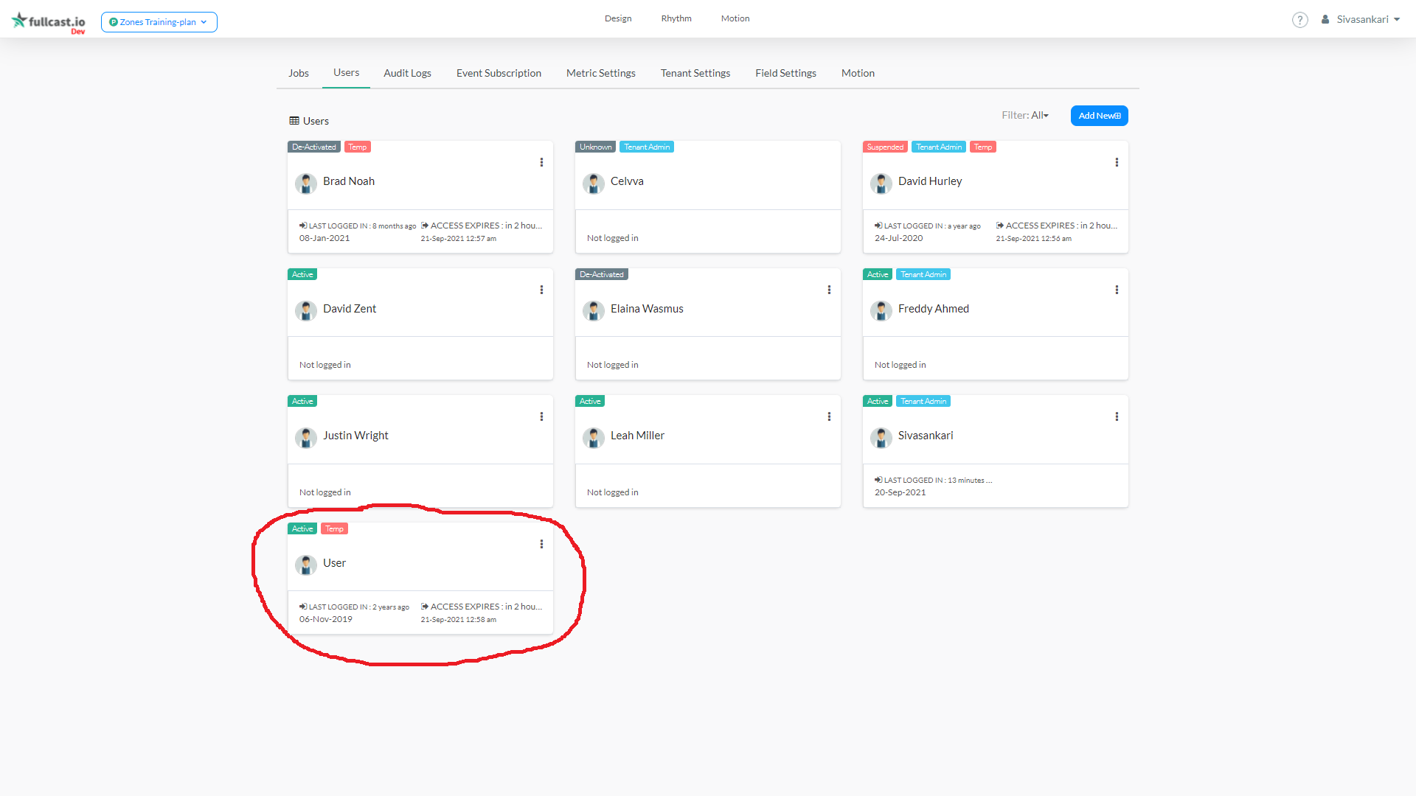
Task: Open the kebab menu on the User card
Action: 541,544
